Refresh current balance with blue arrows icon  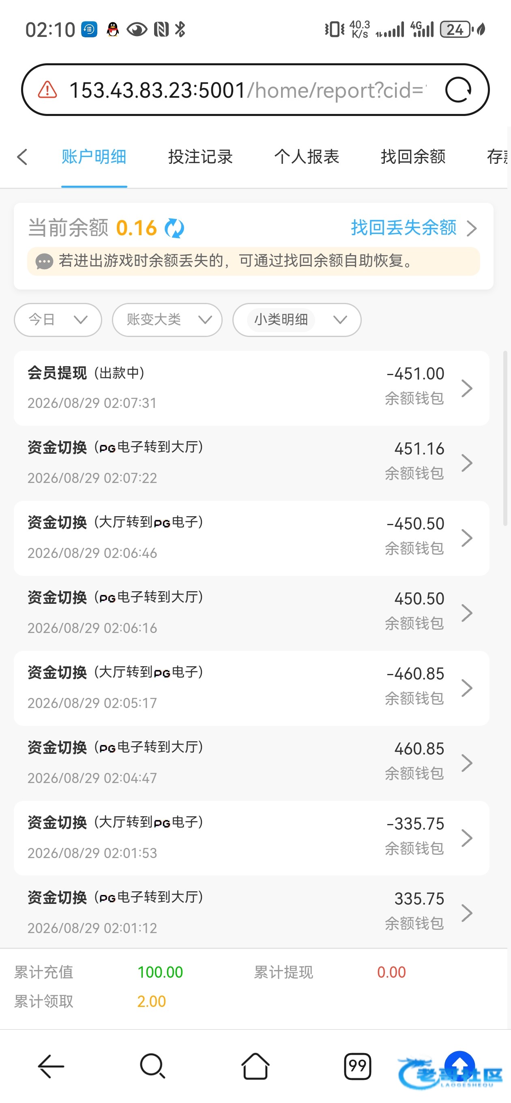174,228
